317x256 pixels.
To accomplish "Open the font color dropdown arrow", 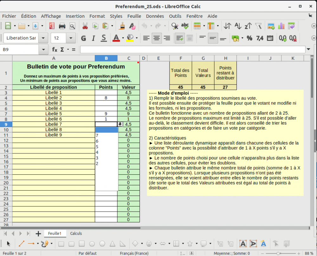I will click(123, 38).
